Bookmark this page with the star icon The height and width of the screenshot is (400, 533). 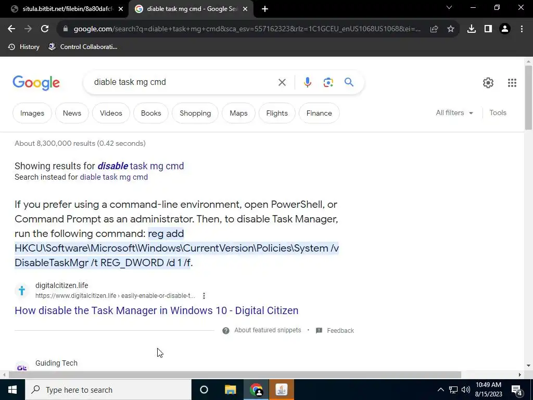tap(451, 29)
